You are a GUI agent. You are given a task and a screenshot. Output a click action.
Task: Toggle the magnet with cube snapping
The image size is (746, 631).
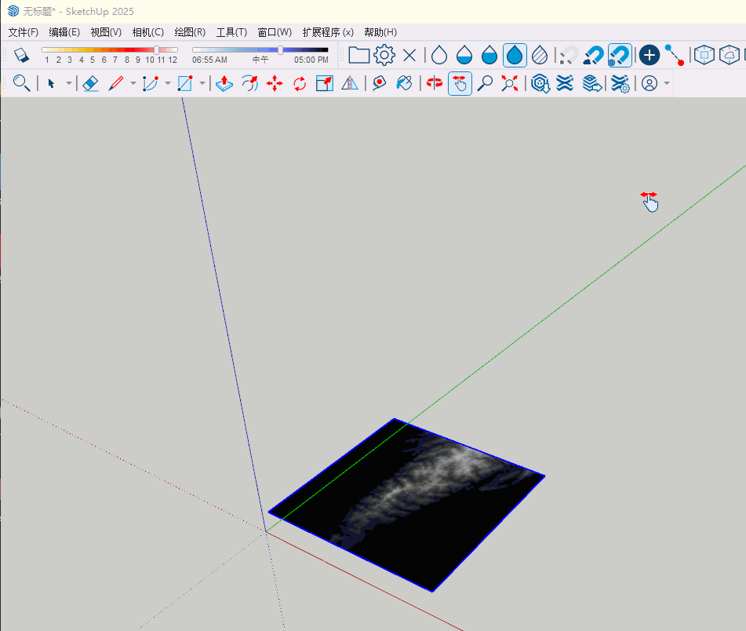pos(620,55)
